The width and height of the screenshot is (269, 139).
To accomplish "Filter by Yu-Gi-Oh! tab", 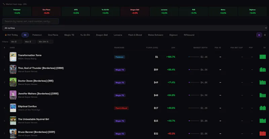I will coord(85,35).
